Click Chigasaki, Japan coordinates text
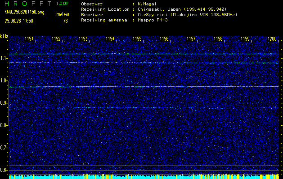 pyautogui.click(x=182, y=9)
